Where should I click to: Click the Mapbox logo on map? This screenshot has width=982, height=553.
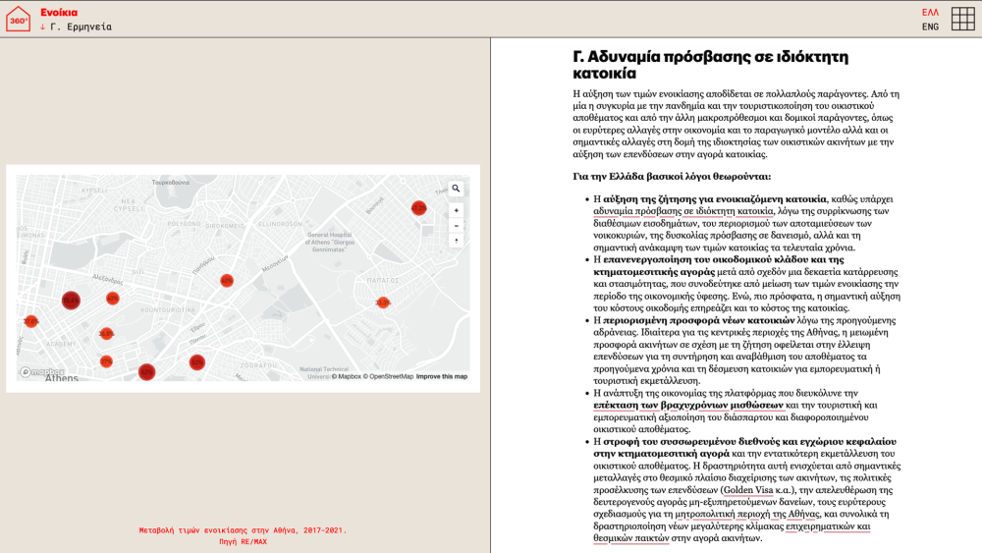click(42, 372)
